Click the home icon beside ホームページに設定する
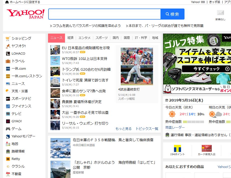The image size is (231, 178). click(7, 2)
